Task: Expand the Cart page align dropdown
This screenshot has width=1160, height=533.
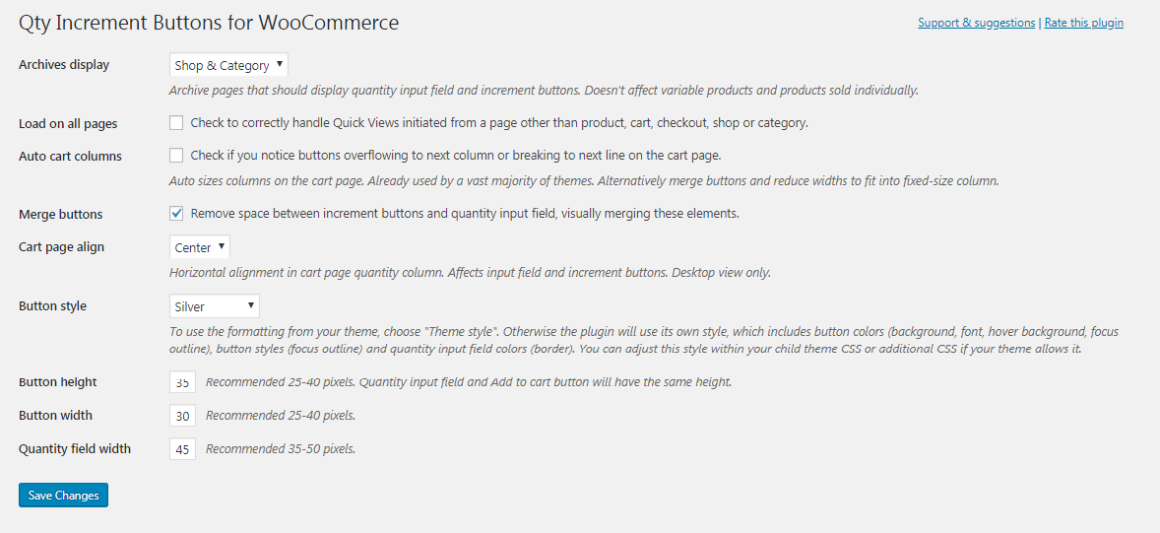Action: pyautogui.click(x=200, y=247)
